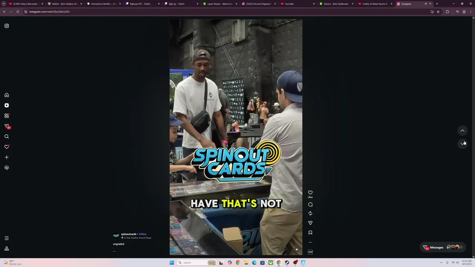475x267 pixels.
Task: Open your profile avatar in the sidebar
Action: coord(7,168)
